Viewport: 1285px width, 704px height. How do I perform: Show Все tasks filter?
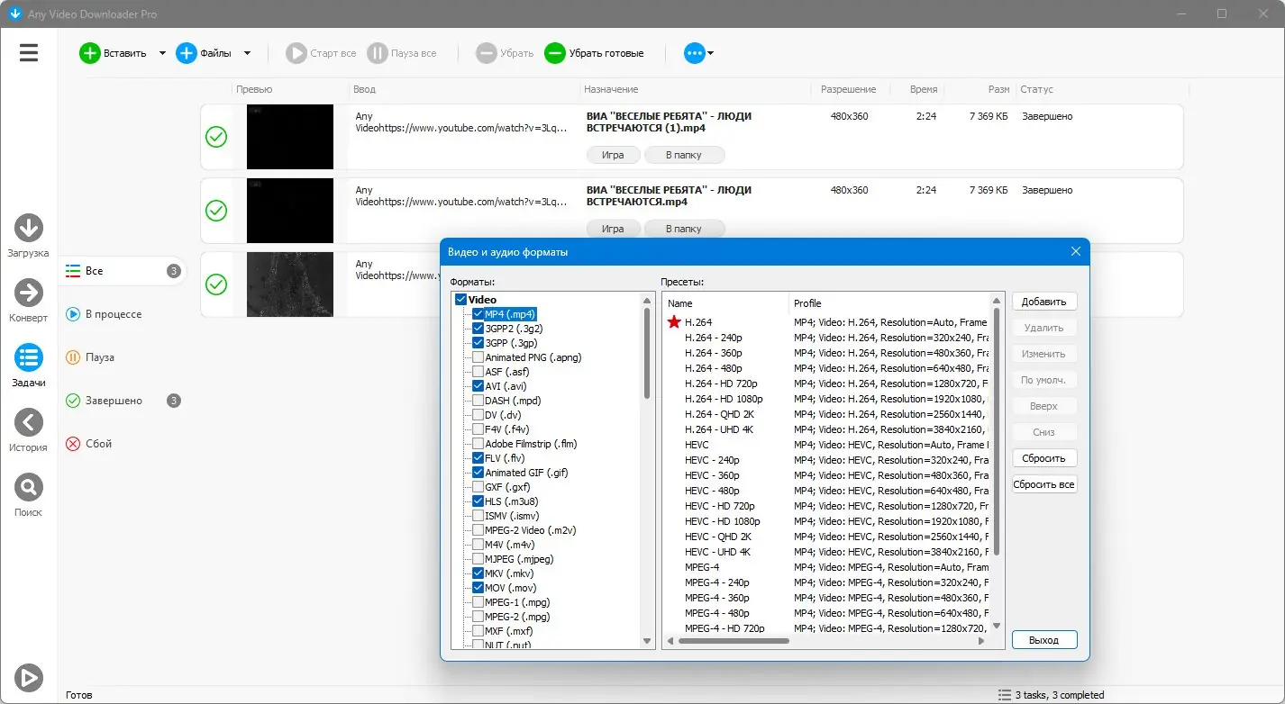click(123, 271)
